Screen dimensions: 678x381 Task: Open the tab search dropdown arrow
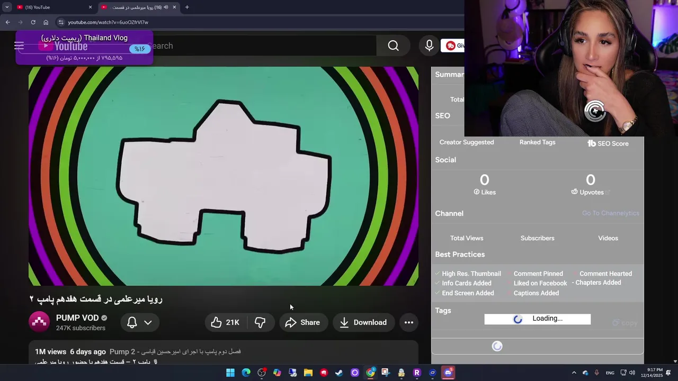coord(7,7)
